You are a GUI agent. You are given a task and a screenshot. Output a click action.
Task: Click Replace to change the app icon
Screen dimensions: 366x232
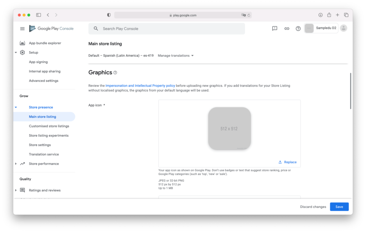click(x=287, y=162)
